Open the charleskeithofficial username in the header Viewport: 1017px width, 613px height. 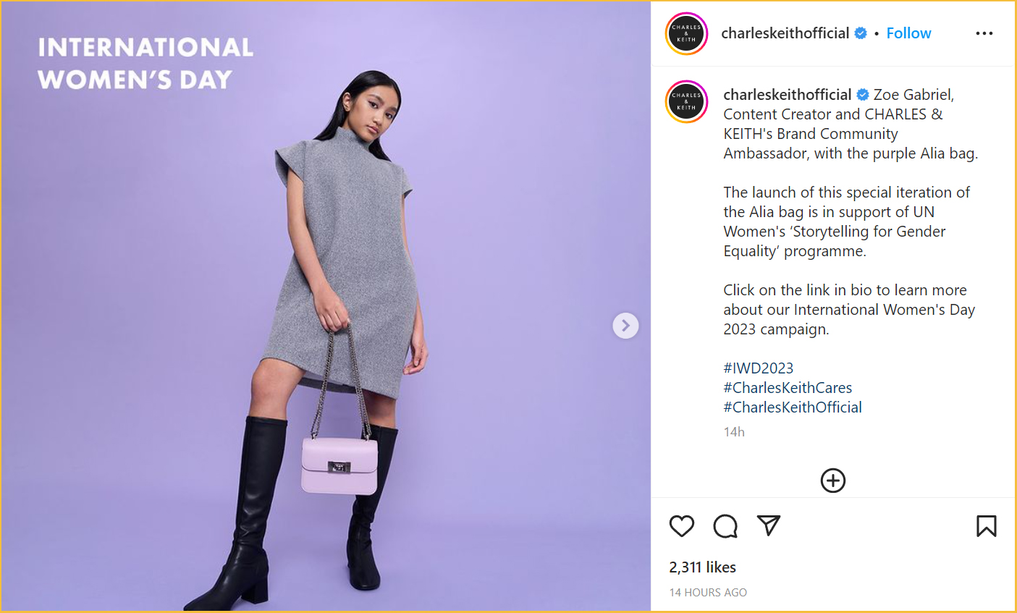785,33
